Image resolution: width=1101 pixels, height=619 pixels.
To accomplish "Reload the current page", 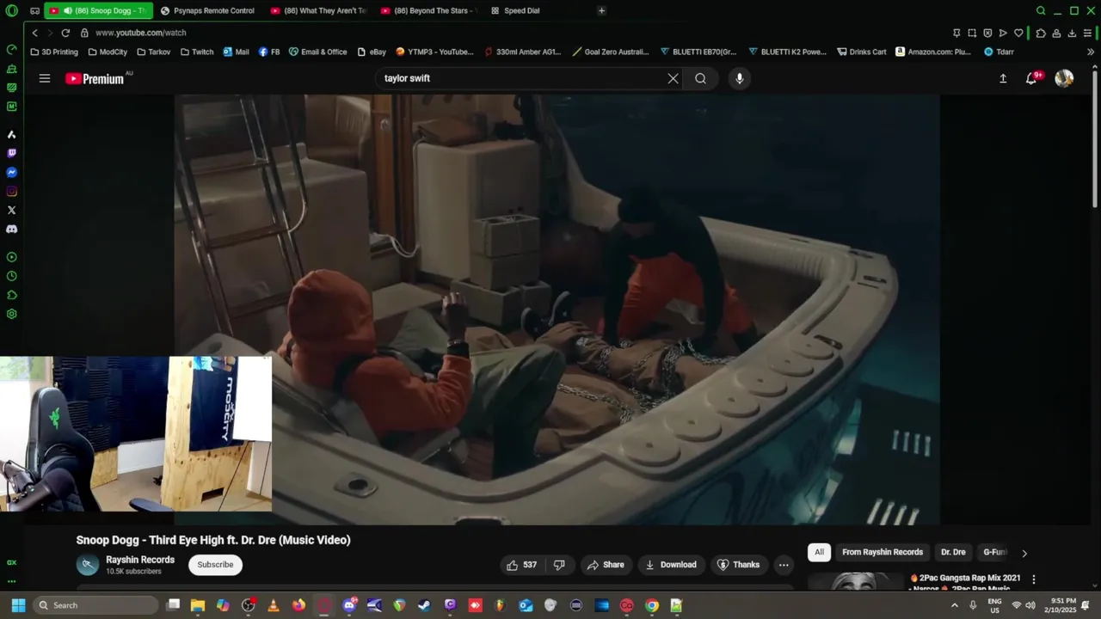I will pos(65,33).
